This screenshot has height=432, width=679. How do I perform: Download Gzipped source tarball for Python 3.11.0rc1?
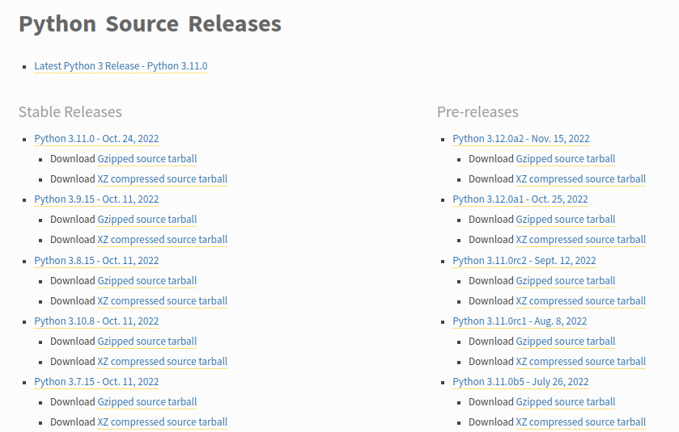tap(566, 342)
